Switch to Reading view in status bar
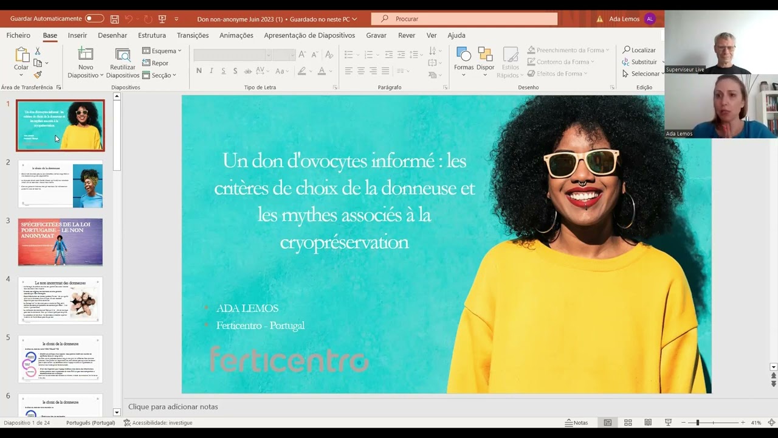 tap(648, 423)
